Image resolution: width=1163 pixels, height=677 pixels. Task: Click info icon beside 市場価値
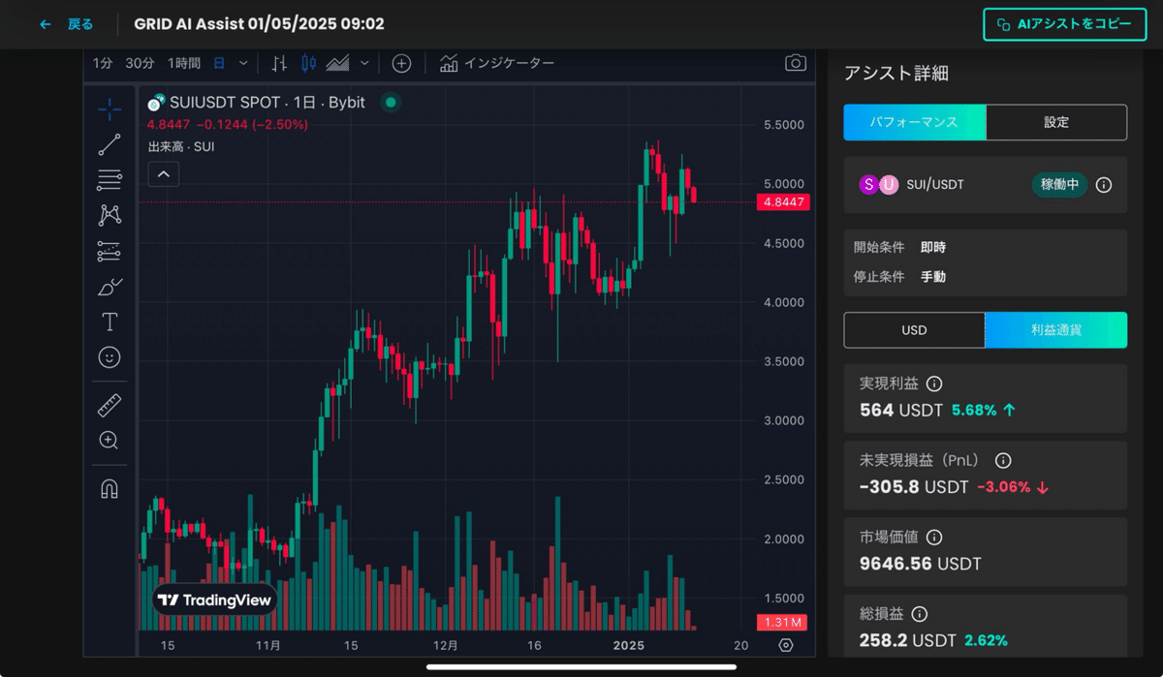pos(934,537)
